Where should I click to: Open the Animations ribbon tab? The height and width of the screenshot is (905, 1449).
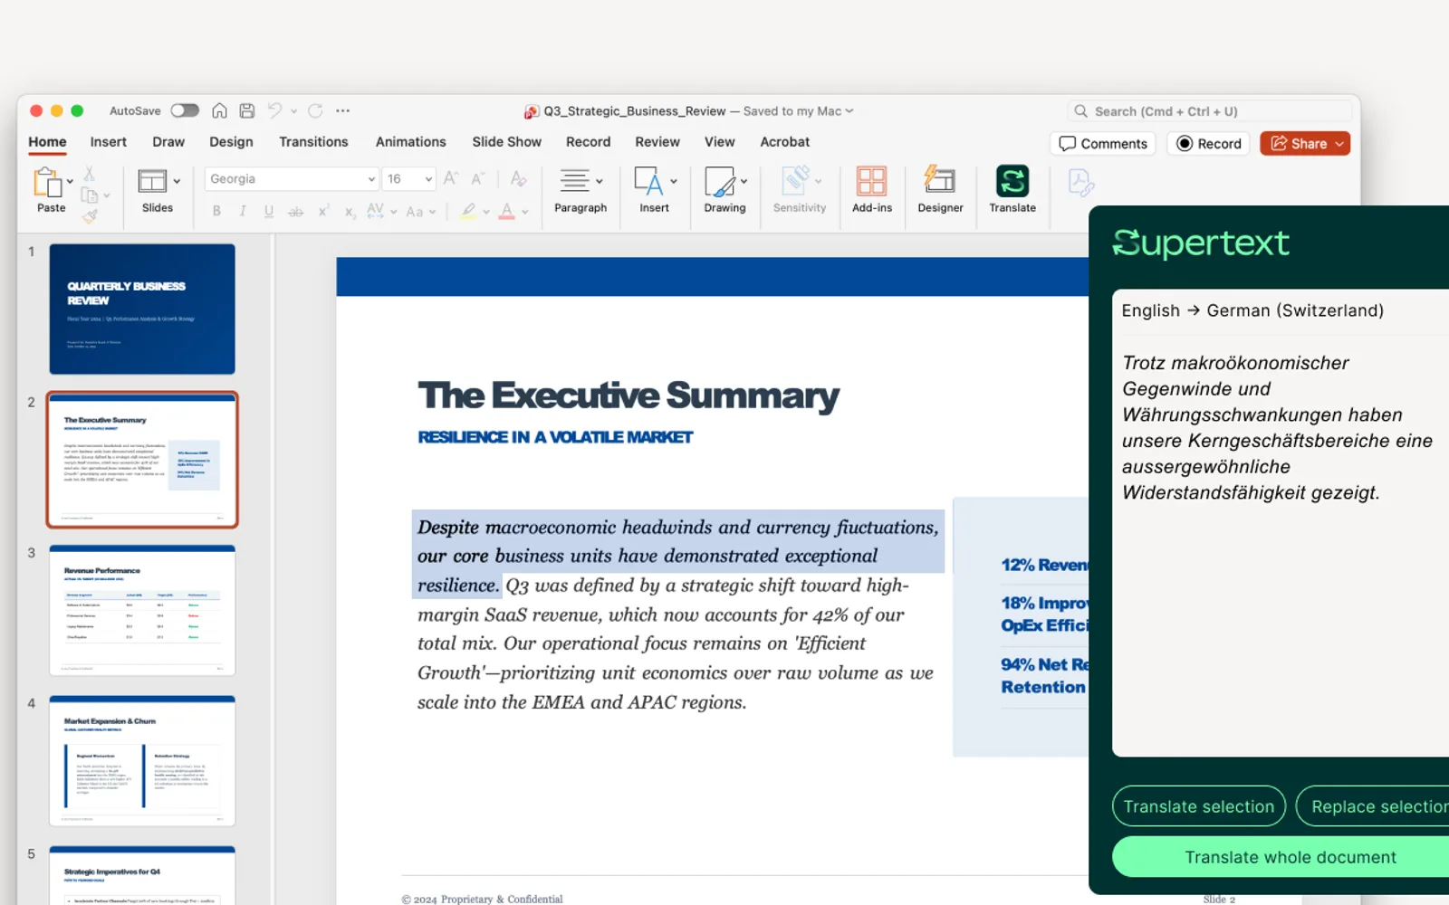410,142
